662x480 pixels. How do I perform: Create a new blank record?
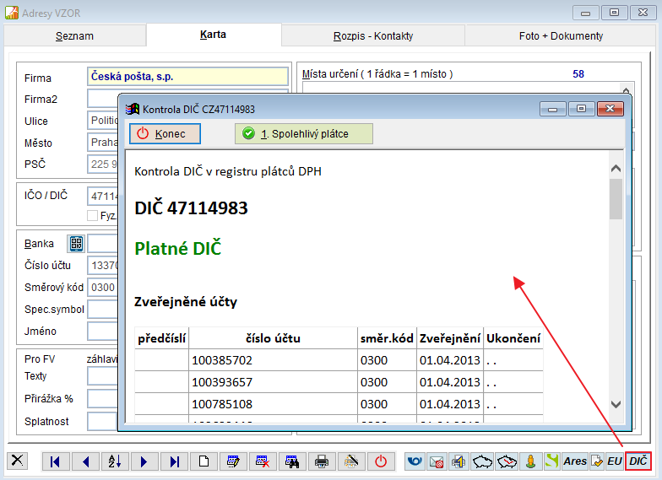(203, 461)
